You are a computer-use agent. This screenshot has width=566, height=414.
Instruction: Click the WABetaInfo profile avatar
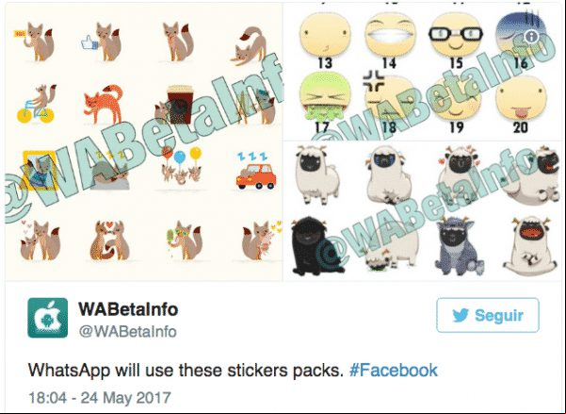48,318
